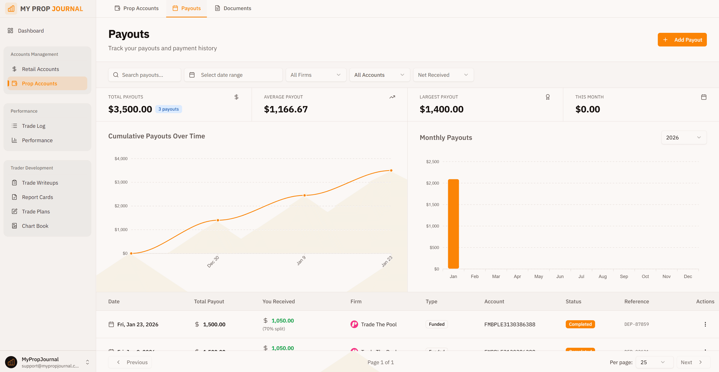Open the Net Received dropdown
Screen dimensions: 719x372
pos(443,75)
